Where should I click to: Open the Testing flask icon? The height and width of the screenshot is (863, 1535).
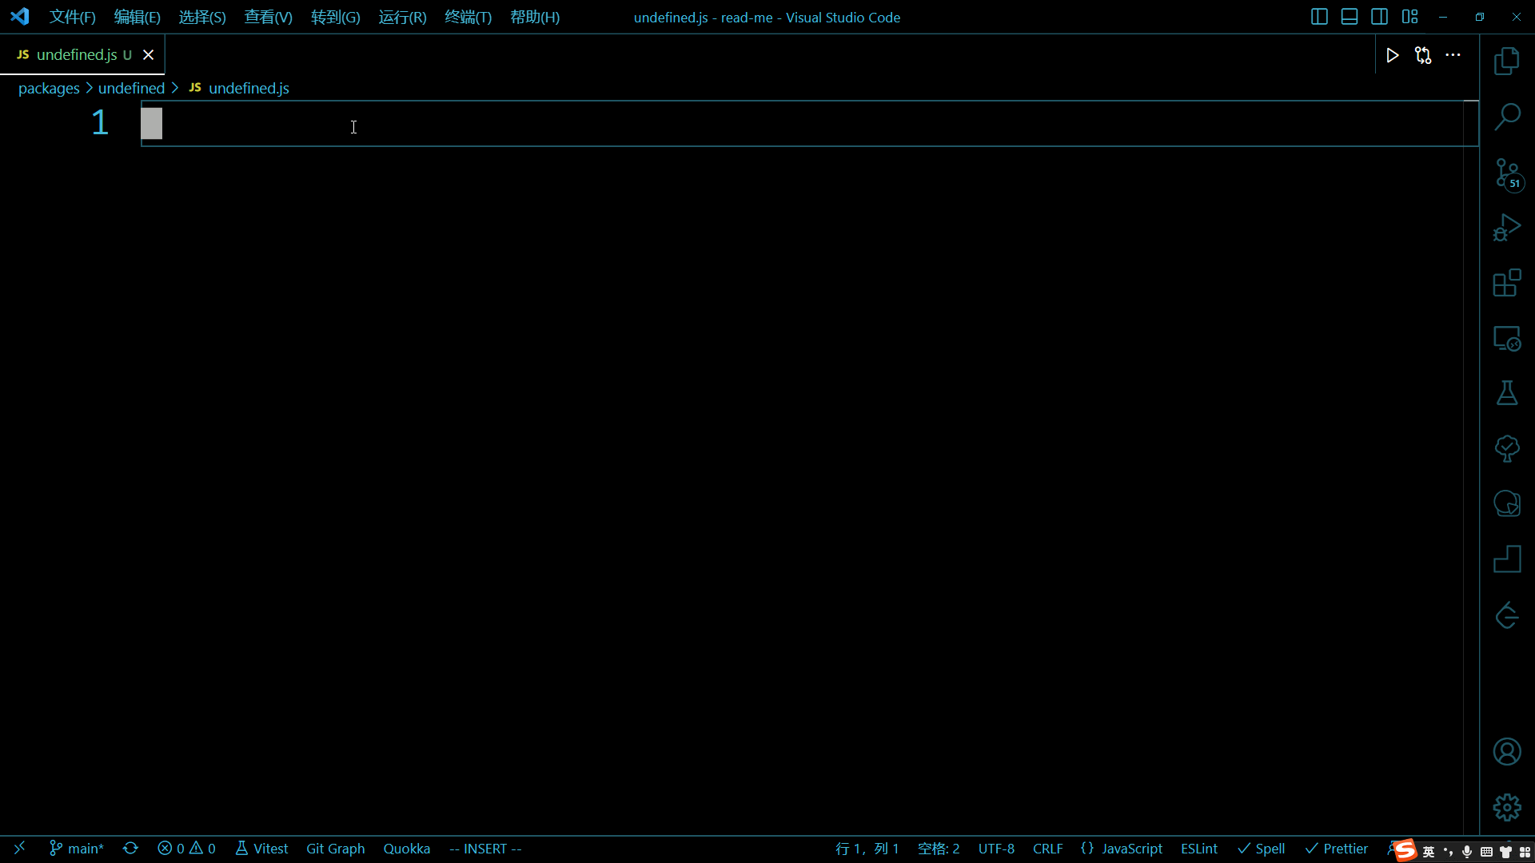pos(1506,393)
